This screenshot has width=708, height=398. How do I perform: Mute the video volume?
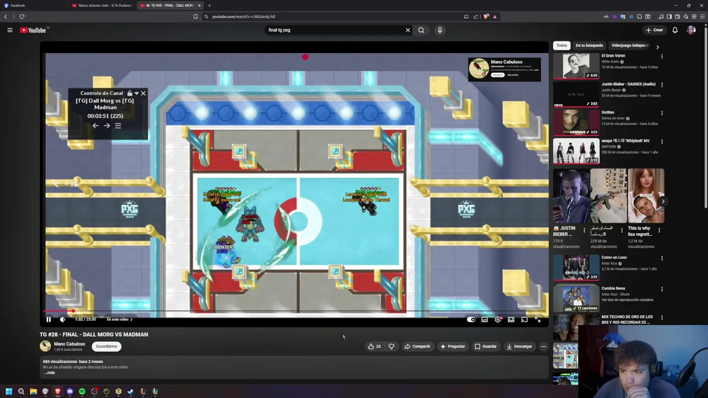point(63,320)
